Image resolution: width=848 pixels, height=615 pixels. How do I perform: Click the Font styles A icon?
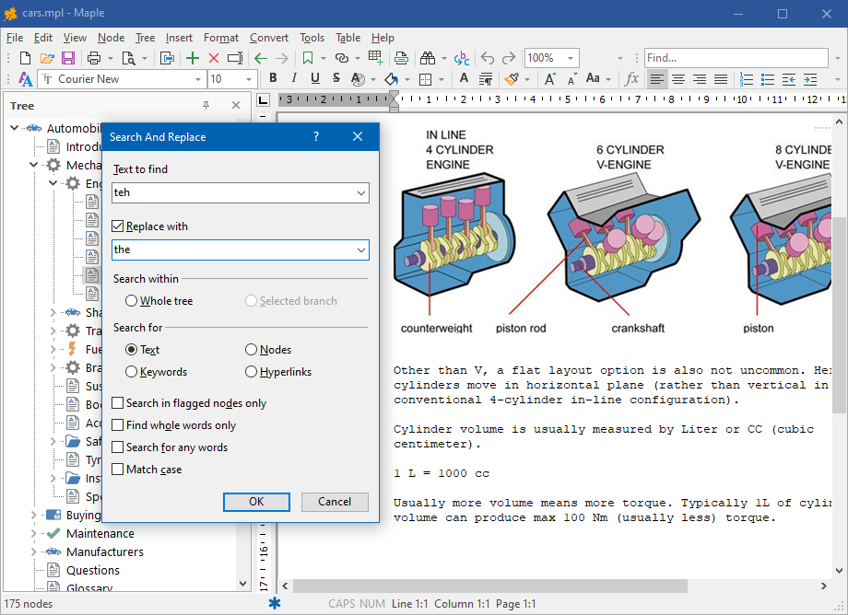[26, 79]
